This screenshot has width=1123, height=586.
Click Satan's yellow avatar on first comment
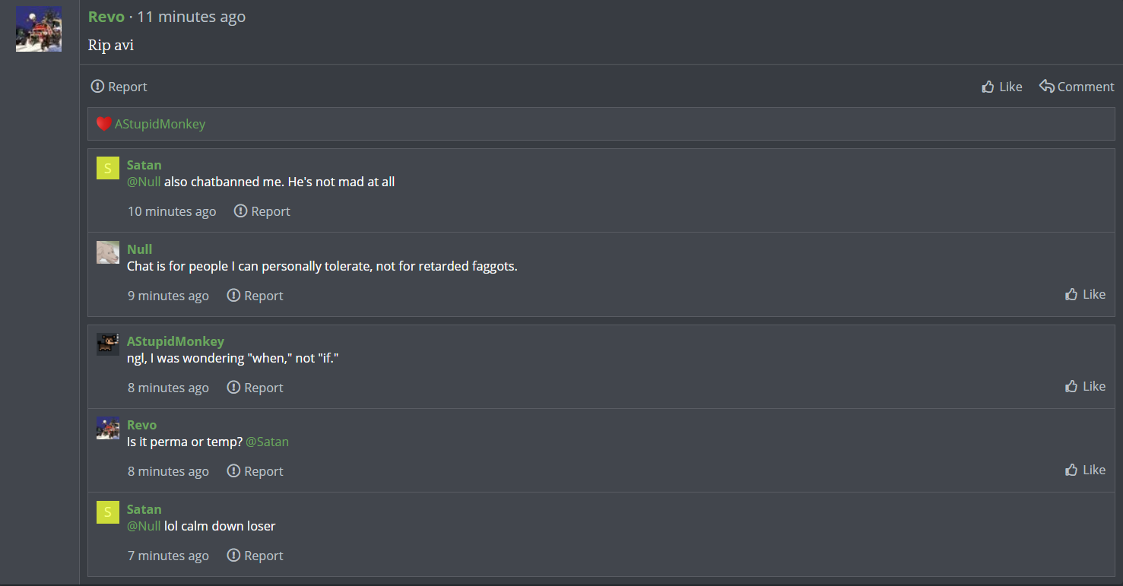108,168
